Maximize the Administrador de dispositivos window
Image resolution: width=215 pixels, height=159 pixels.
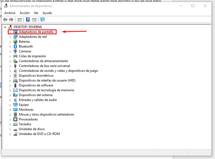point(193,6)
